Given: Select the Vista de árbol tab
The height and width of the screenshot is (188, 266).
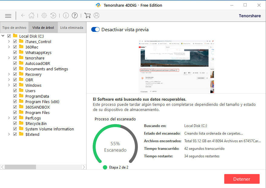Looking at the screenshot, I should tap(43, 28).
